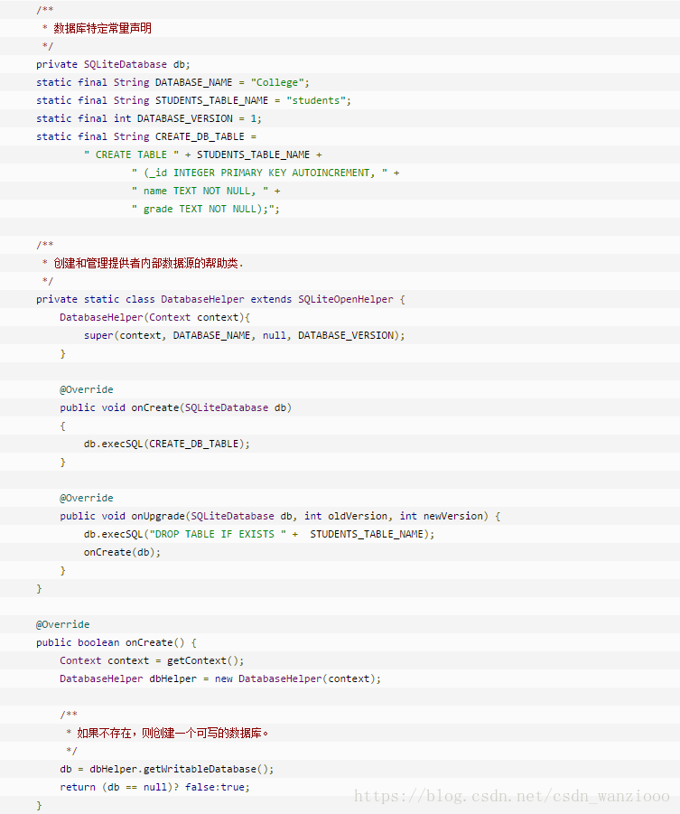Click the super(context, DATABASE_NAME...) call line
This screenshot has width=680, height=814.
point(244,336)
